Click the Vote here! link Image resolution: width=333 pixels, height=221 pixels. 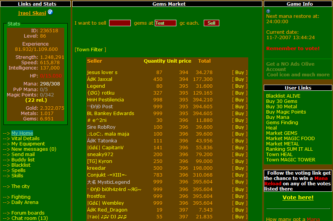pyautogui.click(x=298, y=197)
